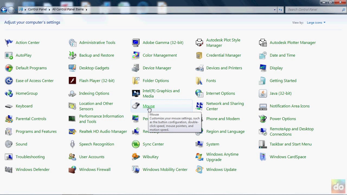Open the RemoteApp and Desktop Connections link
The image size is (347, 195).
(x=292, y=131)
